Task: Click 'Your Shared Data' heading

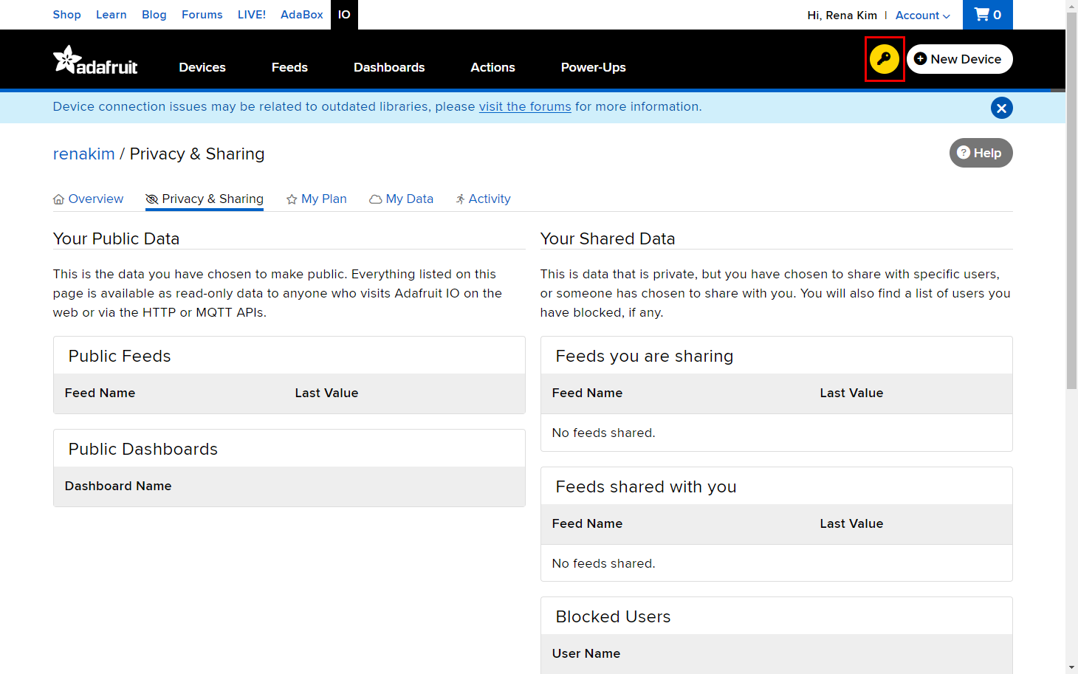Action: (608, 238)
